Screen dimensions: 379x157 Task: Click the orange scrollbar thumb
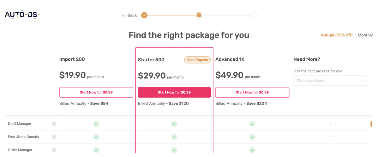pos(371,124)
